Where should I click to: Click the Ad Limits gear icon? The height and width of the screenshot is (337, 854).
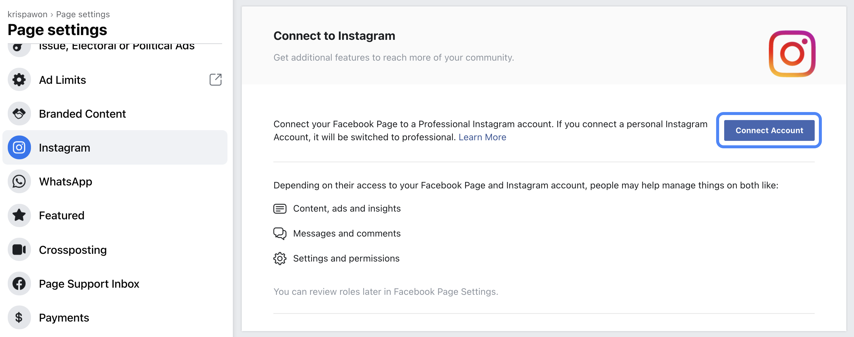19,80
